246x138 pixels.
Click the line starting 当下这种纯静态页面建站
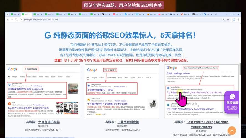click(x=121, y=55)
